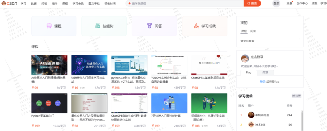The width and height of the screenshot is (327, 131).
Task: Click the 技能树 plant icon
Action: [98, 26]
